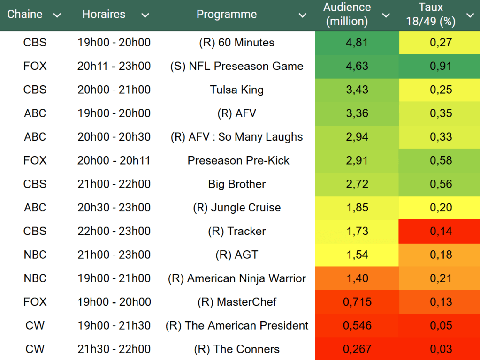This screenshot has height=360, width=480.
Task: Open the Chaine column filter dropdown
Action: [57, 15]
